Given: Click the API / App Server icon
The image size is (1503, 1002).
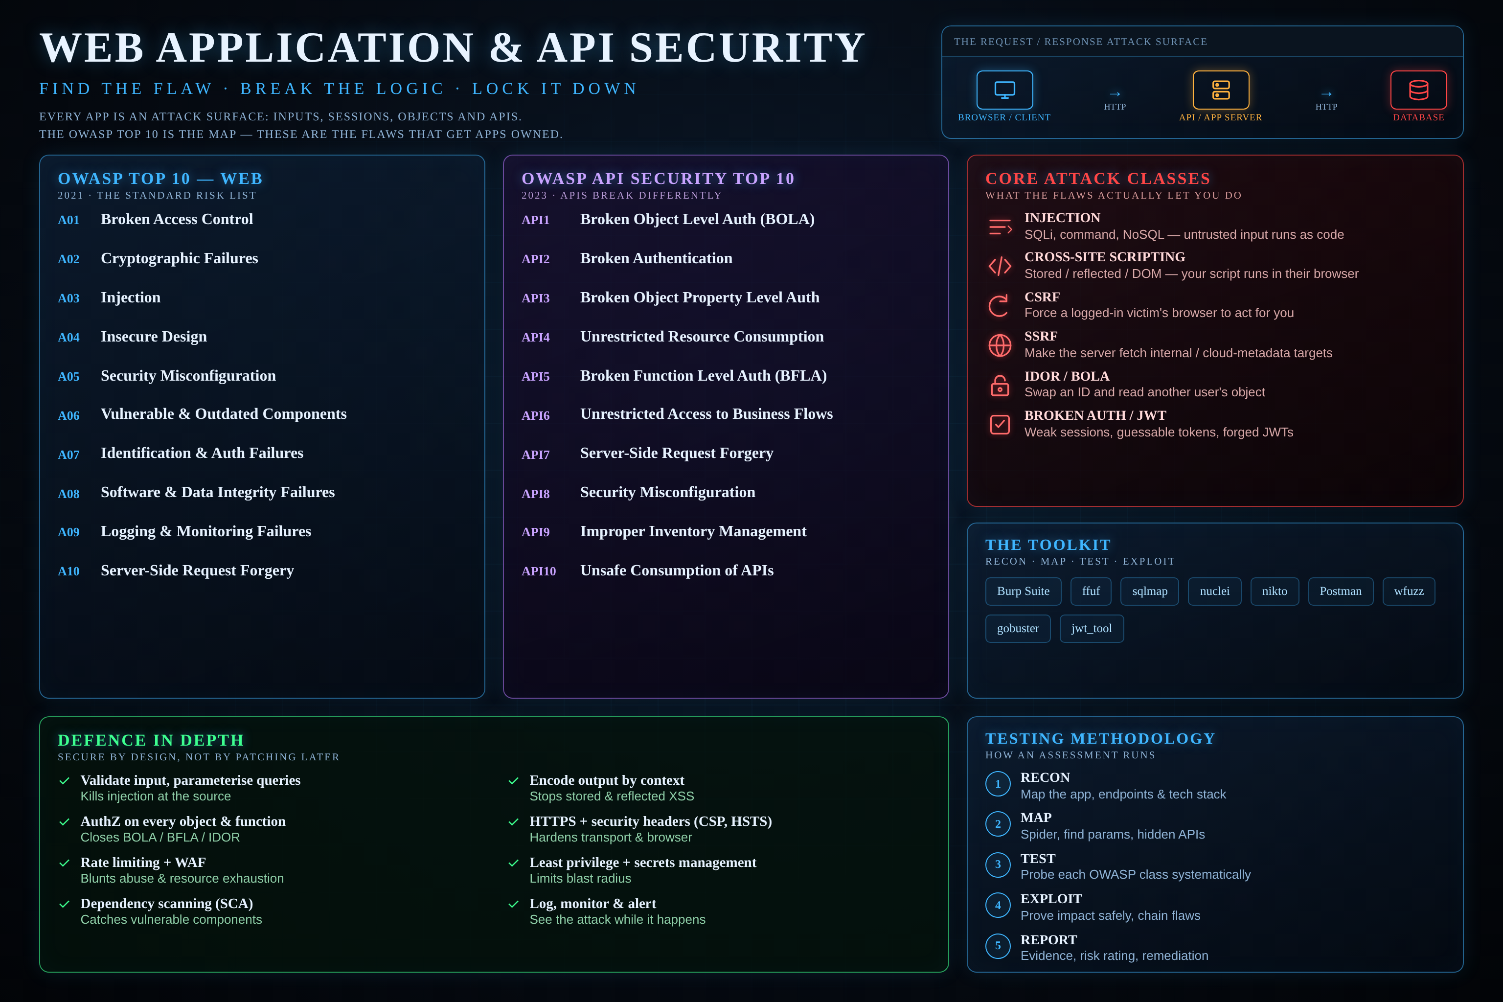Looking at the screenshot, I should pyautogui.click(x=1221, y=90).
